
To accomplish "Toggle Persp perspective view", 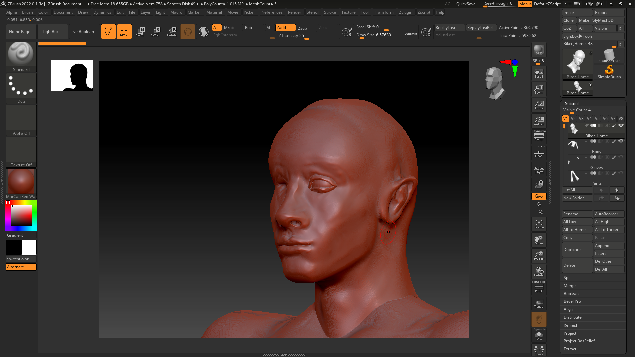I will coord(539,136).
